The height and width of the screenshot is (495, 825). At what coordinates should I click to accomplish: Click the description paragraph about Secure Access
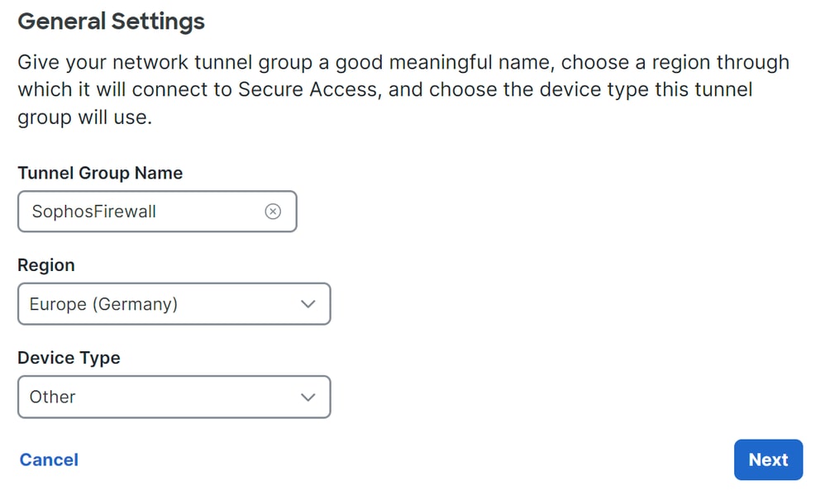click(403, 89)
